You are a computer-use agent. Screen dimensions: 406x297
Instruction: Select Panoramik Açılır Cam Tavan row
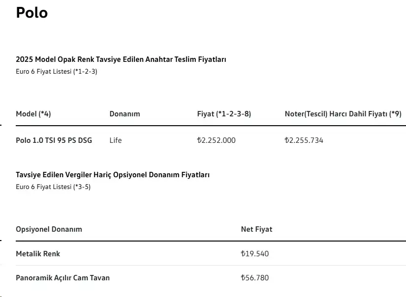tap(211, 278)
